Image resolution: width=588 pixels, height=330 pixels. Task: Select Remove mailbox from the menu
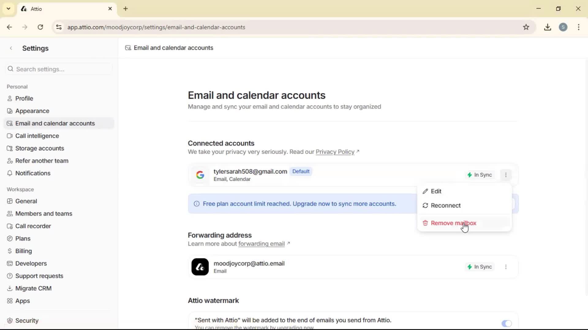[x=453, y=223]
